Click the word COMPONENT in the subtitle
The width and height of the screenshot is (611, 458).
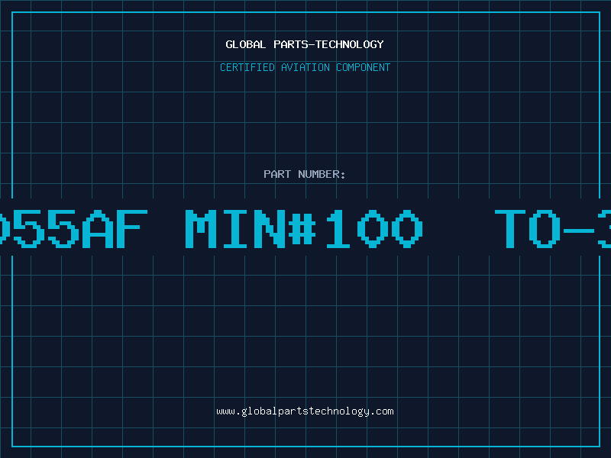click(364, 67)
